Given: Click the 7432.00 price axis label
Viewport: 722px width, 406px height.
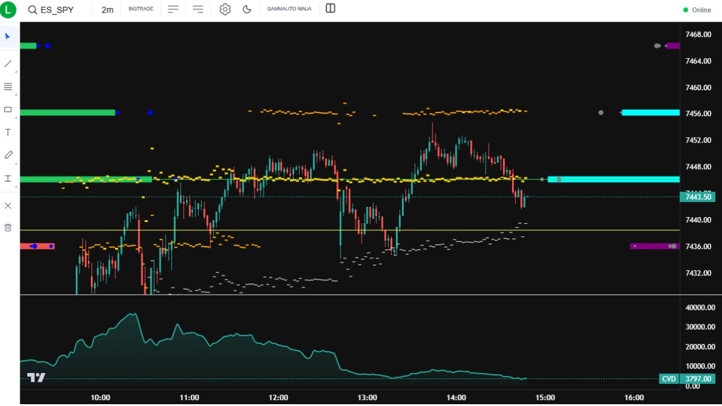Looking at the screenshot, I should coord(698,272).
